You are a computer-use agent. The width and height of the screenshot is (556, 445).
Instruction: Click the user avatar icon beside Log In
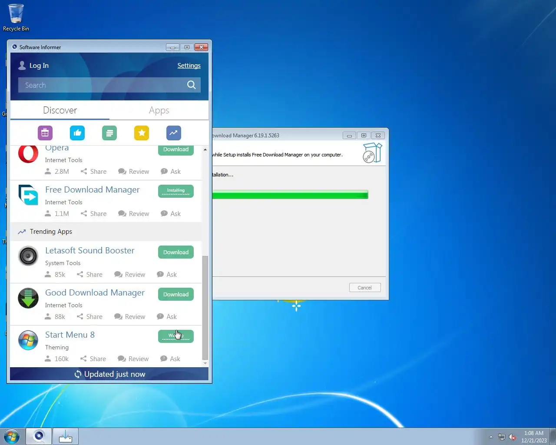click(22, 65)
